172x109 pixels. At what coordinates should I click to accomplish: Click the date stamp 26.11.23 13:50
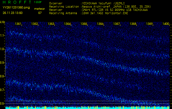13,13
